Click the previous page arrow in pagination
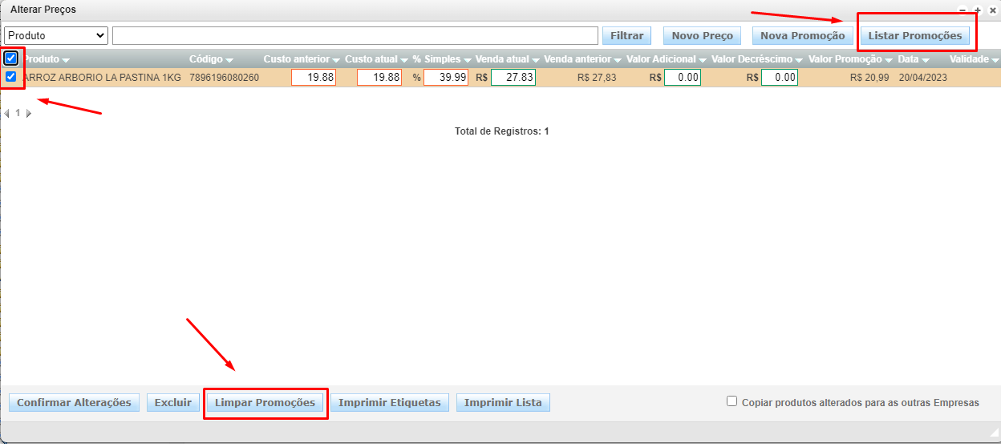 coord(7,114)
